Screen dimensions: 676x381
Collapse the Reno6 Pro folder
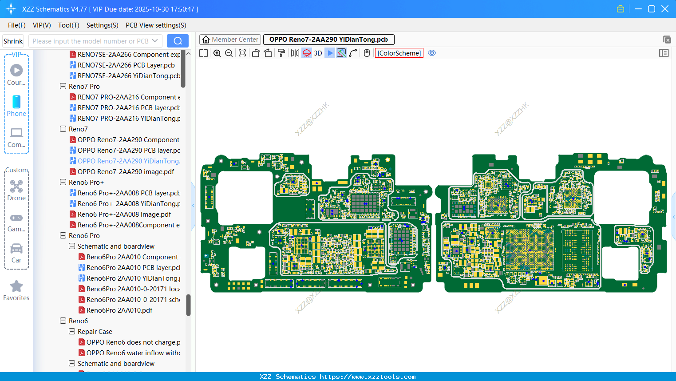63,235
